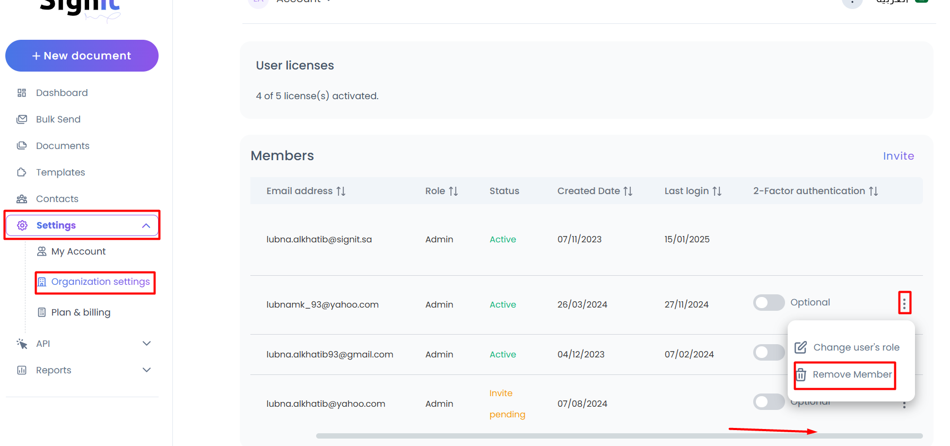Toggle 2-factor authentication for lubnamk_93@yahoo.com
Image resolution: width=950 pixels, height=446 pixels.
tap(769, 303)
